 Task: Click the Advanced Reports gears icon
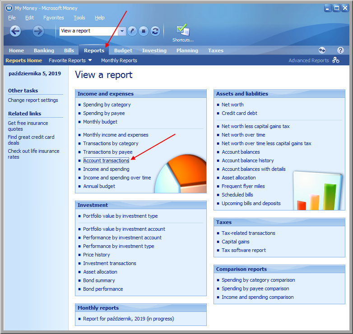coord(336,60)
